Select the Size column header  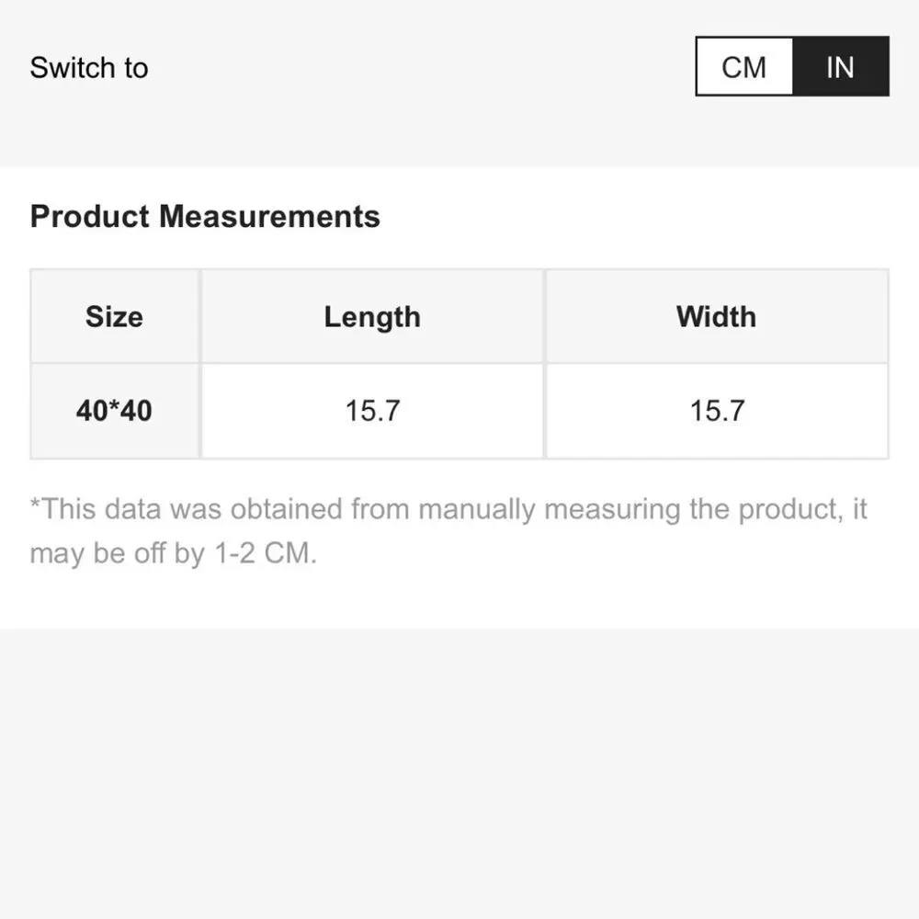coord(114,316)
